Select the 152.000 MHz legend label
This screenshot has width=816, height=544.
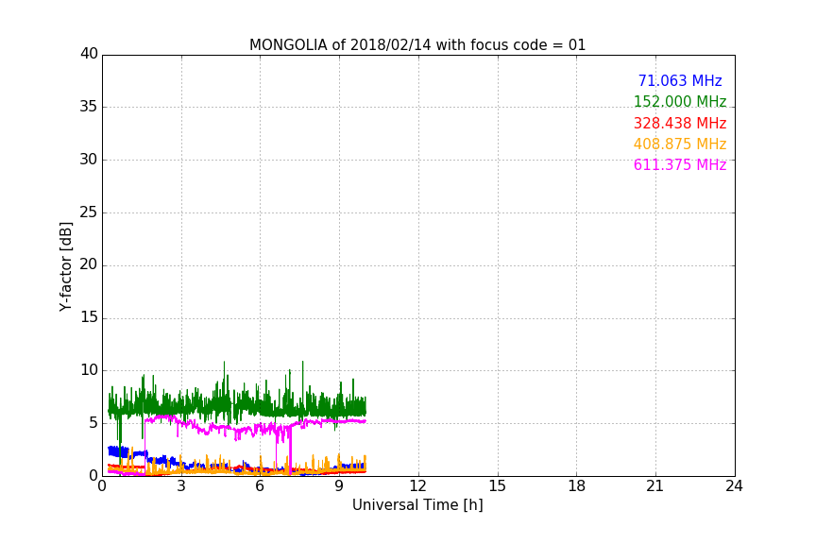click(680, 101)
